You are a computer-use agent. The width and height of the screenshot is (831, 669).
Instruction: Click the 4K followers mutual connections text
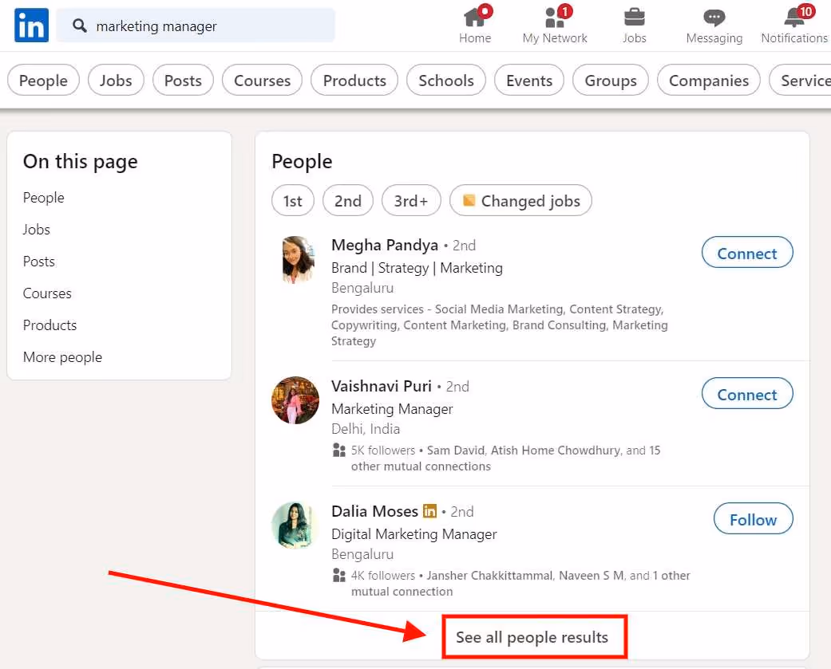pos(520,583)
